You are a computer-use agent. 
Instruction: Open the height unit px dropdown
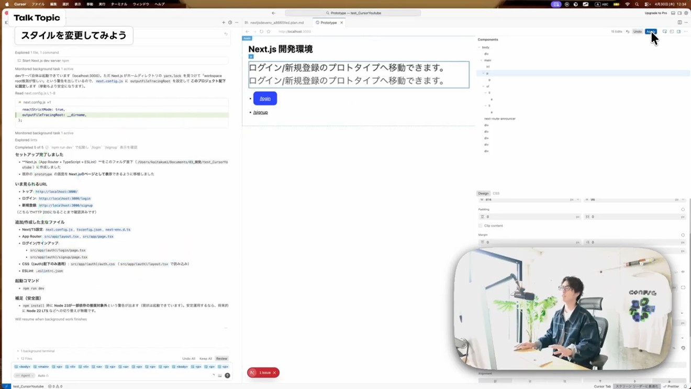[x=679, y=199]
